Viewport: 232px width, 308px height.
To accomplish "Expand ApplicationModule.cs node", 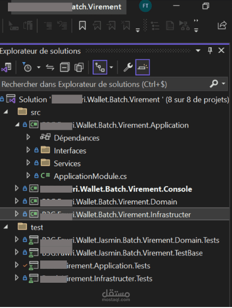I will tap(28, 175).
